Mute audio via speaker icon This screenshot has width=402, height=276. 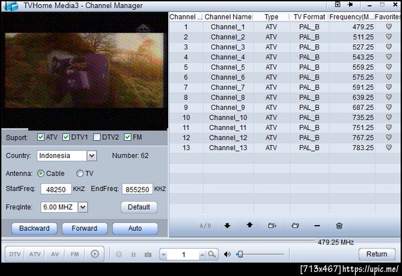coord(227,254)
